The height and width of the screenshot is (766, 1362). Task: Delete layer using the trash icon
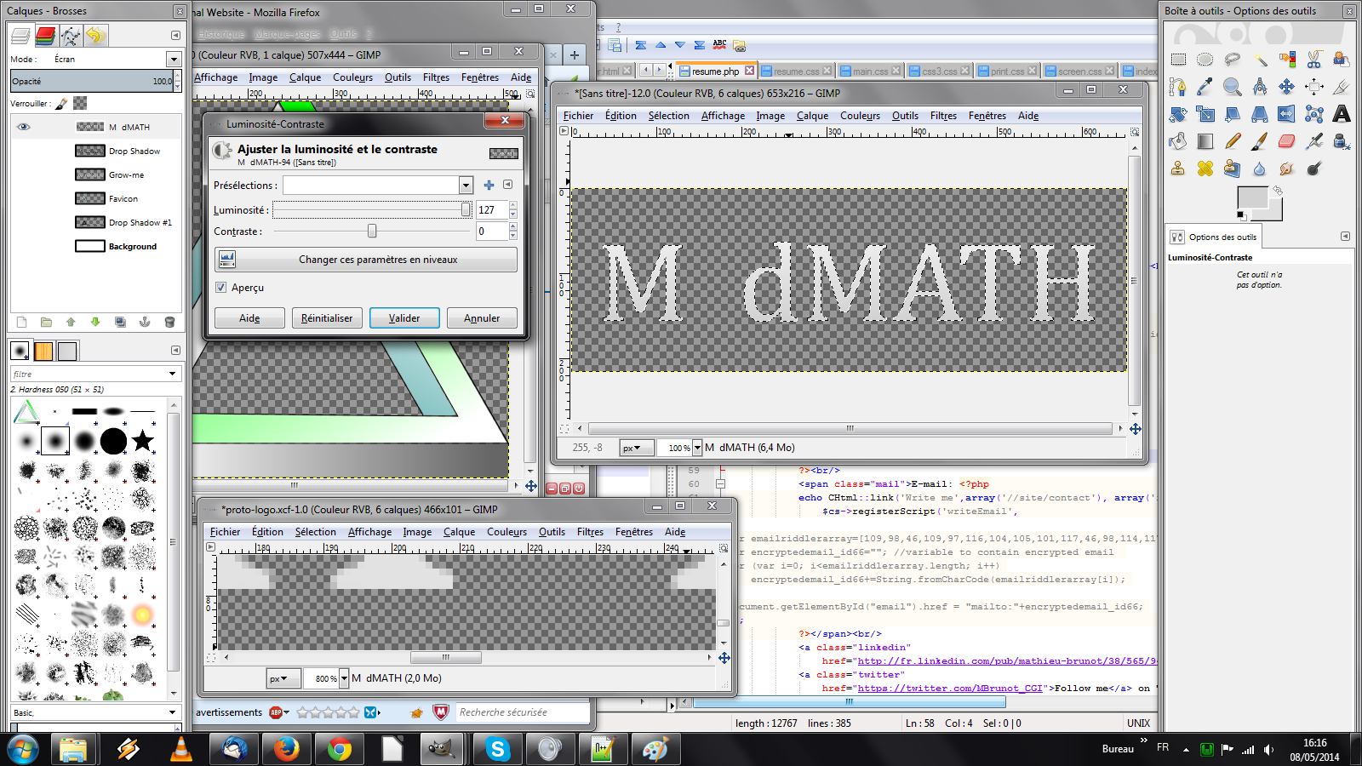click(x=169, y=322)
